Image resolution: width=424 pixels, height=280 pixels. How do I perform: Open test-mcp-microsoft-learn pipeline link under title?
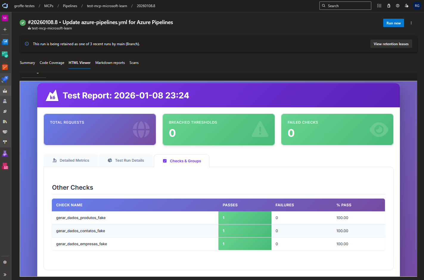point(52,28)
